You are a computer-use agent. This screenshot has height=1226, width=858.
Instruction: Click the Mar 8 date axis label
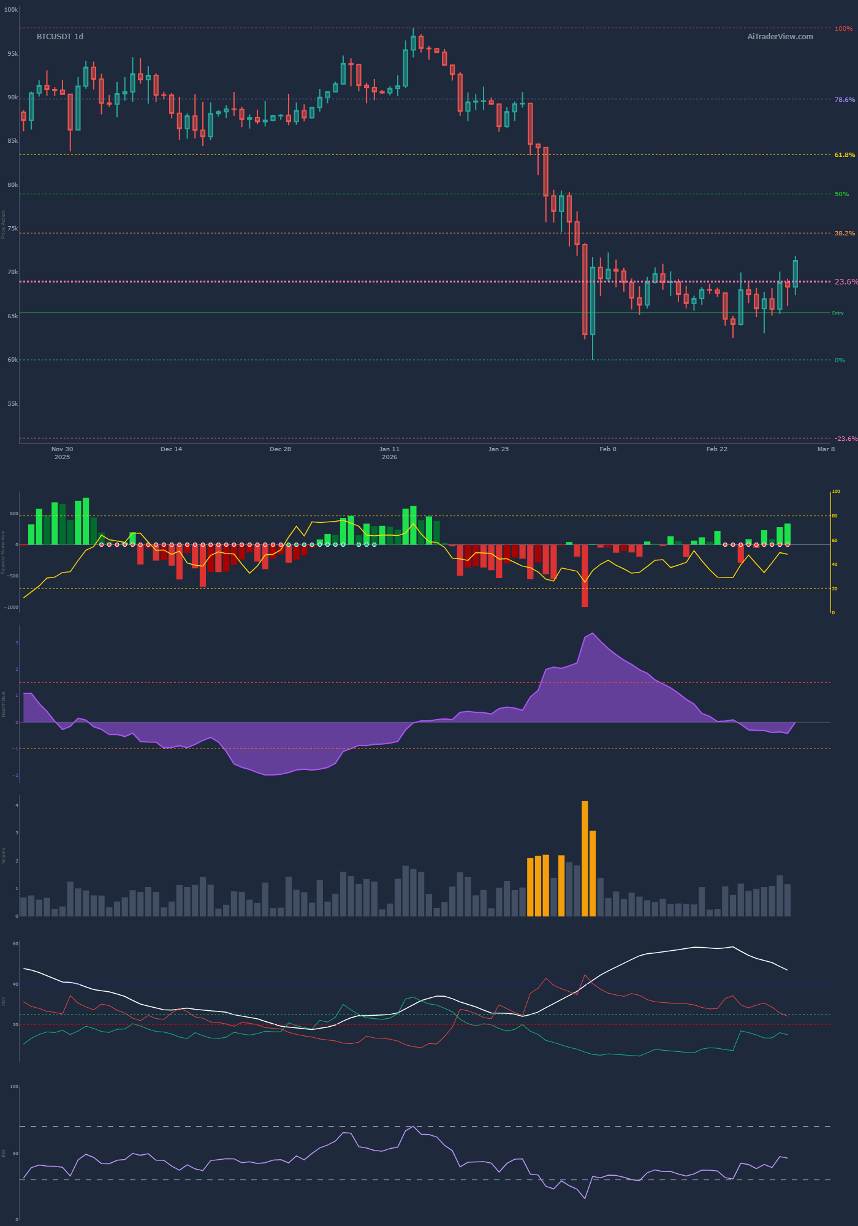[826, 449]
